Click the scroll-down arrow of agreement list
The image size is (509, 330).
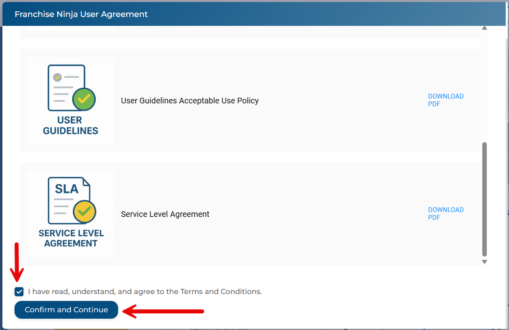coord(484,262)
